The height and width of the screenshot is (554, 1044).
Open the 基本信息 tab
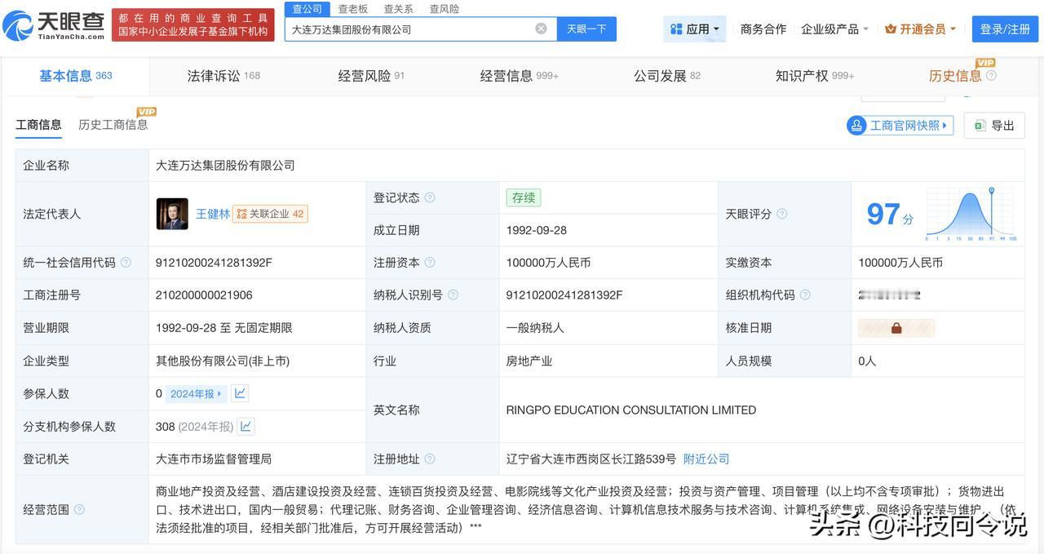click(x=76, y=76)
